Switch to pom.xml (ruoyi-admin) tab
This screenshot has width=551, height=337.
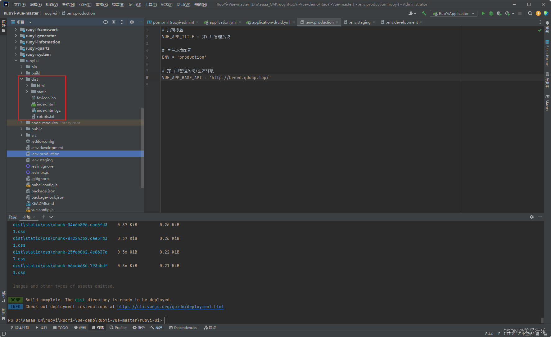click(x=173, y=22)
